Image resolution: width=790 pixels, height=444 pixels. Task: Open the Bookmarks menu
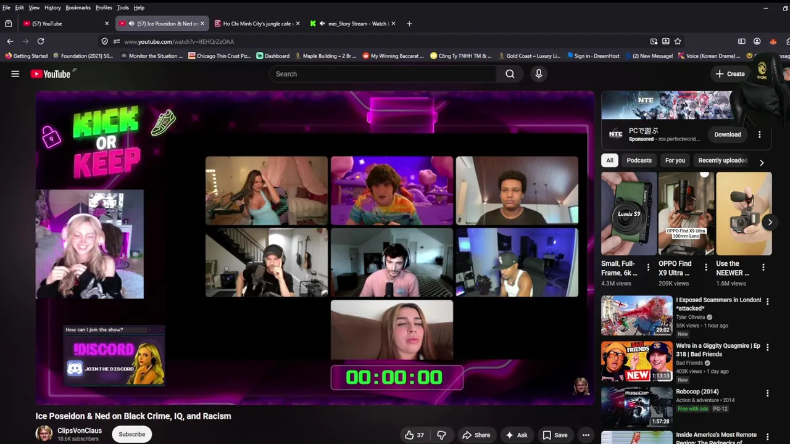(78, 7)
